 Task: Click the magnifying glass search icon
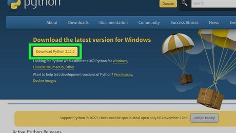184,3
